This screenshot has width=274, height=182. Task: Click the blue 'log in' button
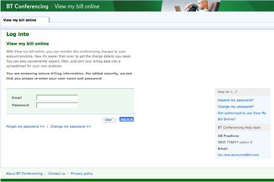pos(127,120)
